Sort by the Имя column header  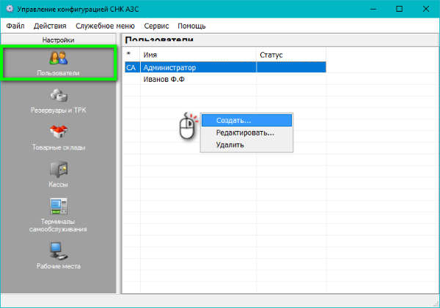(x=198, y=55)
